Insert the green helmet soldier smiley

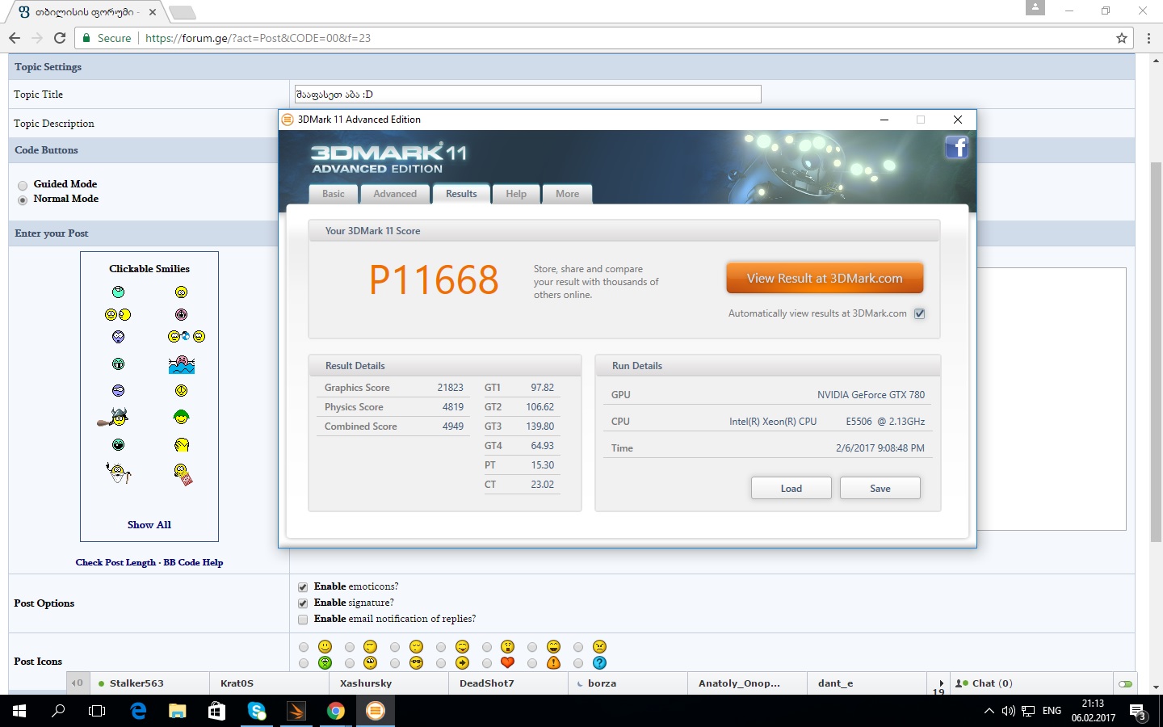[x=181, y=417]
